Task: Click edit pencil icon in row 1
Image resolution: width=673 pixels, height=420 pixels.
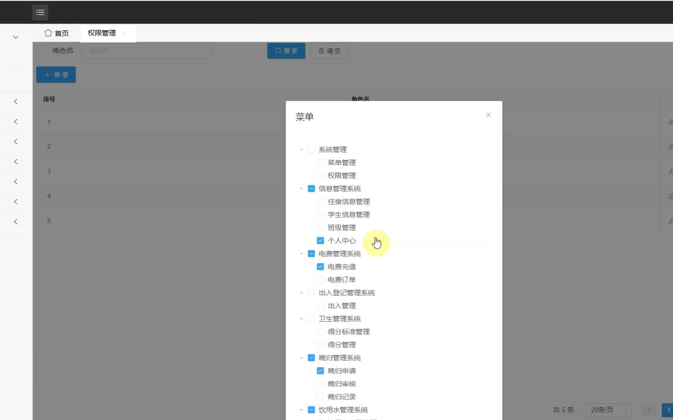Action: 671,122
